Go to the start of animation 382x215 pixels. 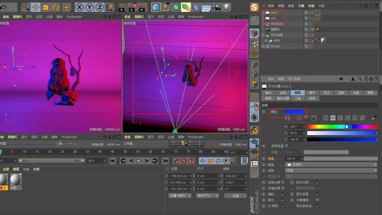tap(113, 161)
